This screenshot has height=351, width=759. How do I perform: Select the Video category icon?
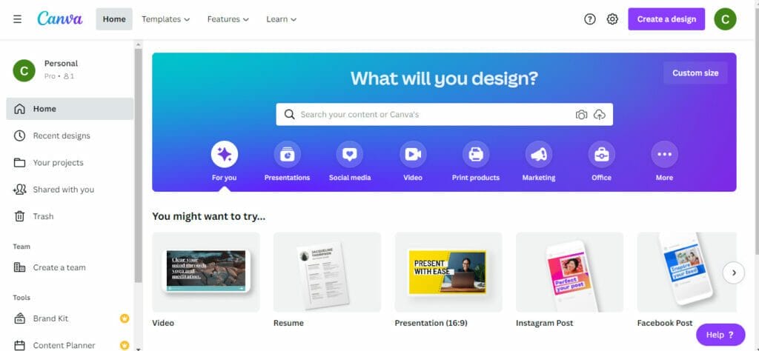click(x=413, y=154)
